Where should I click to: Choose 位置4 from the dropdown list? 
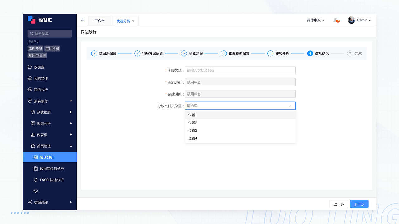click(240, 138)
